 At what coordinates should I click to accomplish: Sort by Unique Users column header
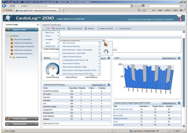pyautogui.click(x=158, y=106)
